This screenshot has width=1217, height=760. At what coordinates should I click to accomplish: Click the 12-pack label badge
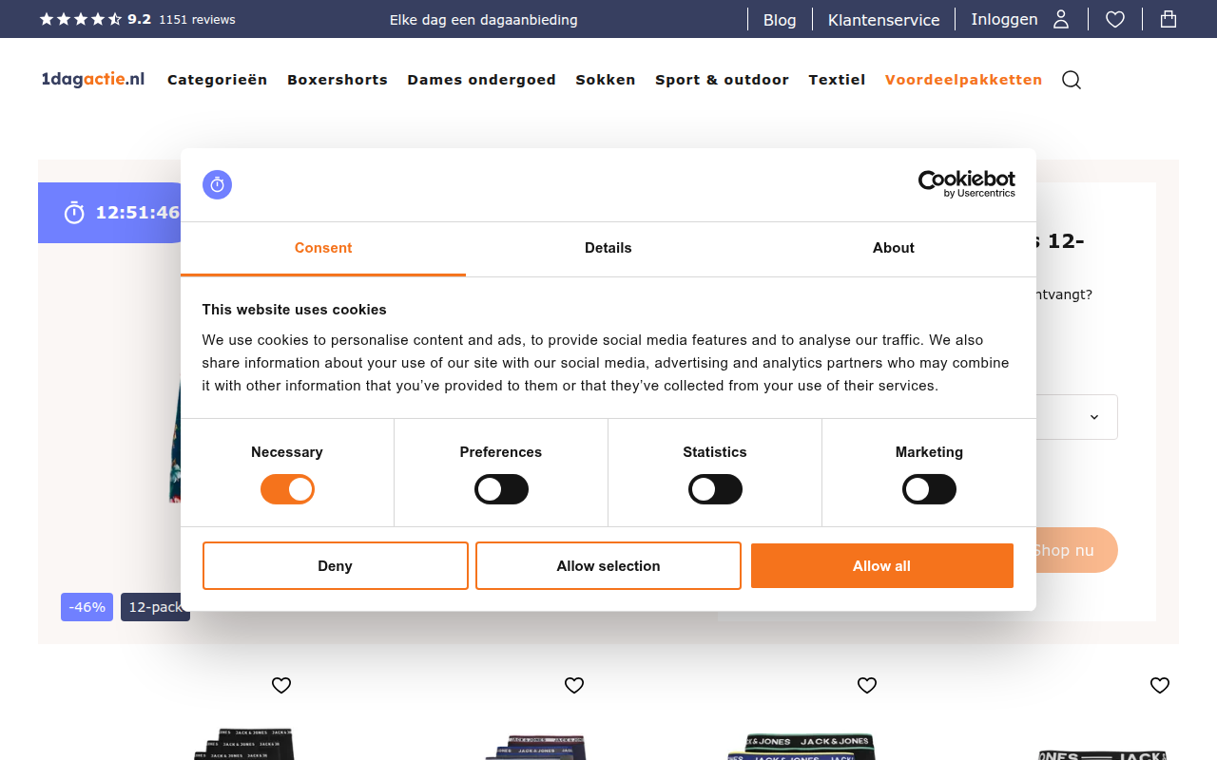click(155, 607)
